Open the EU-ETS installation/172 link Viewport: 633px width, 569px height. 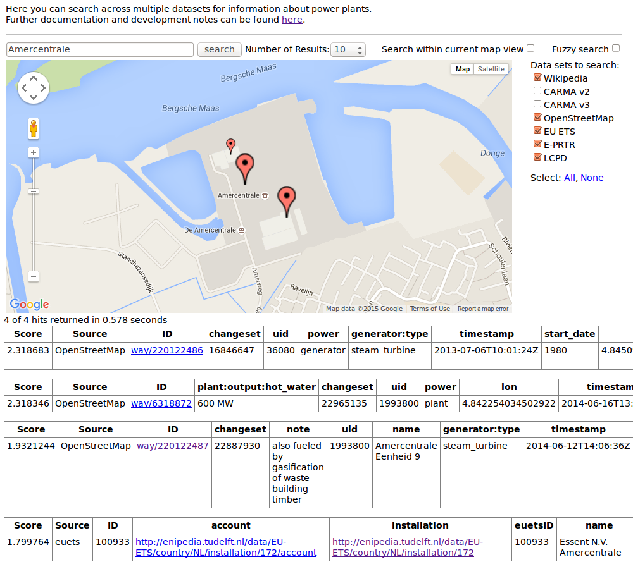pos(408,548)
